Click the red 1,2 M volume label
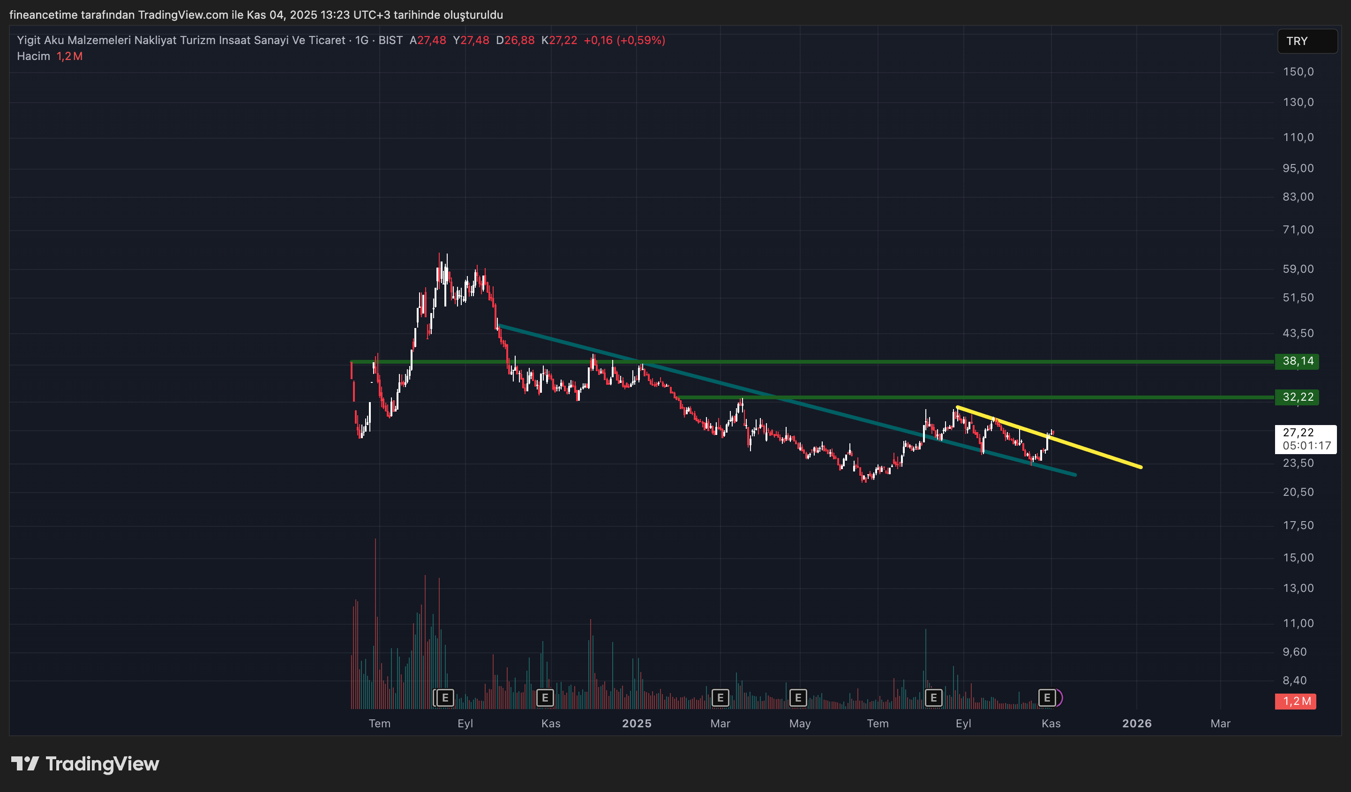 pos(1296,701)
